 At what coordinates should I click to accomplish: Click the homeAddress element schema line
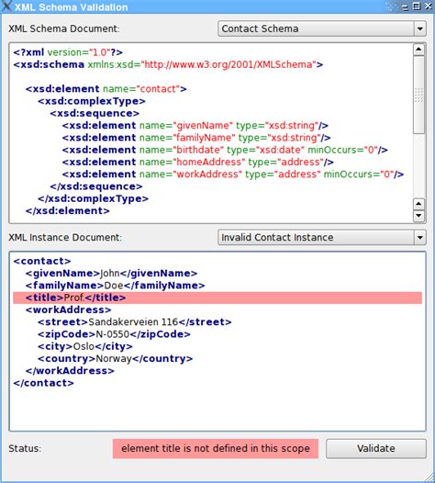197,162
